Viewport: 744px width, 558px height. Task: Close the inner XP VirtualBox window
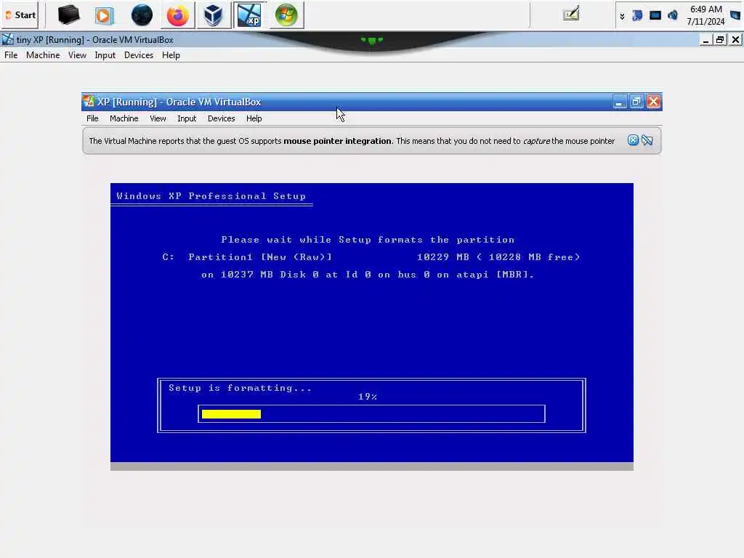click(x=653, y=102)
